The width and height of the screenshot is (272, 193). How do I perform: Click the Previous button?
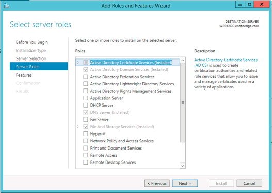tap(157, 183)
